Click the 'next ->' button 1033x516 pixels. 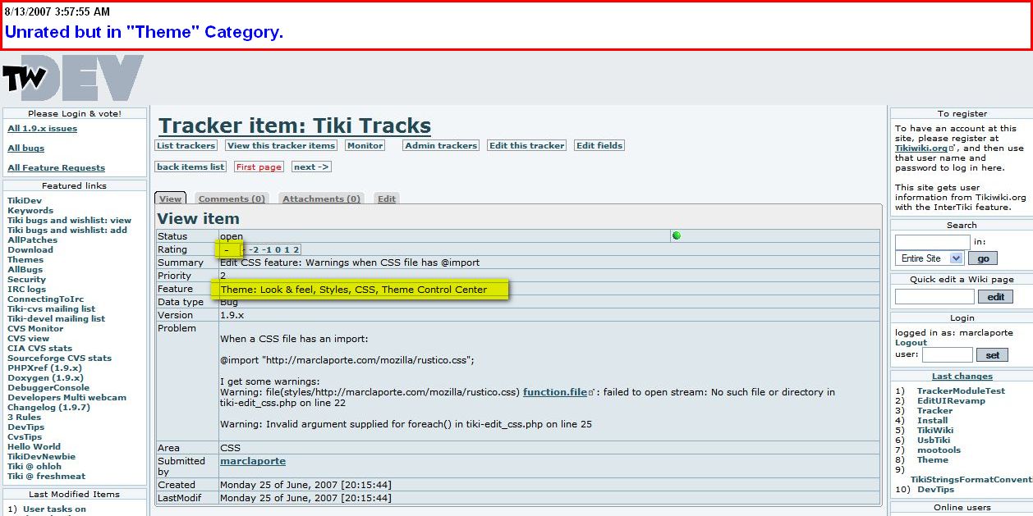click(x=311, y=167)
